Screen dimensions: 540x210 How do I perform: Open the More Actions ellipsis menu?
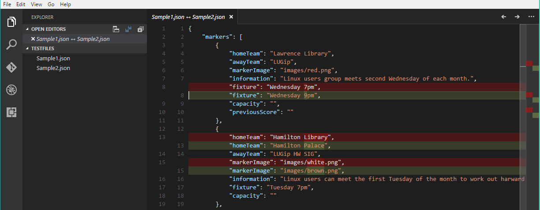pyautogui.click(x=531, y=17)
